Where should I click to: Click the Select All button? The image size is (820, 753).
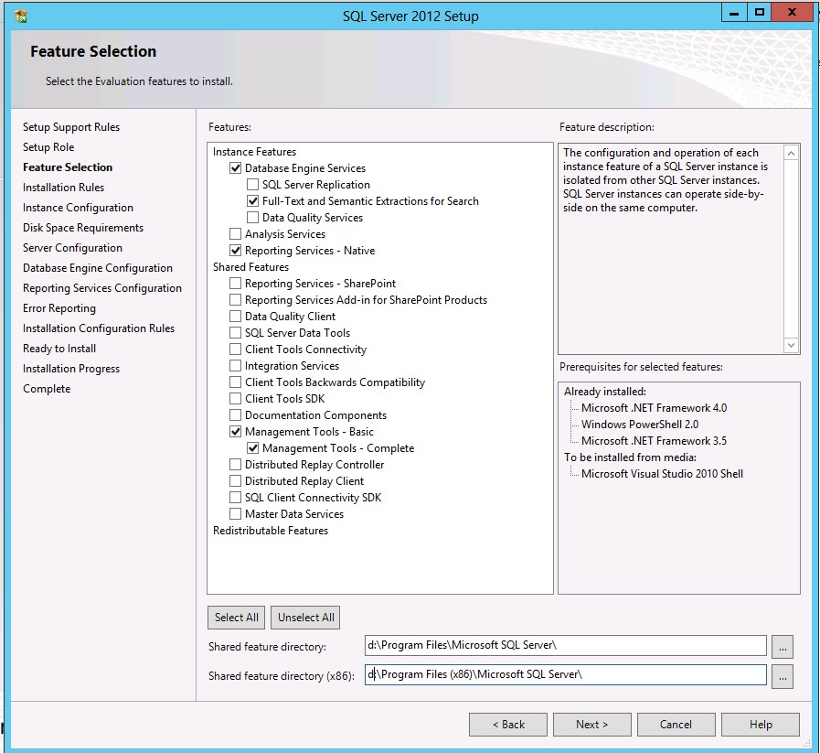[237, 618]
